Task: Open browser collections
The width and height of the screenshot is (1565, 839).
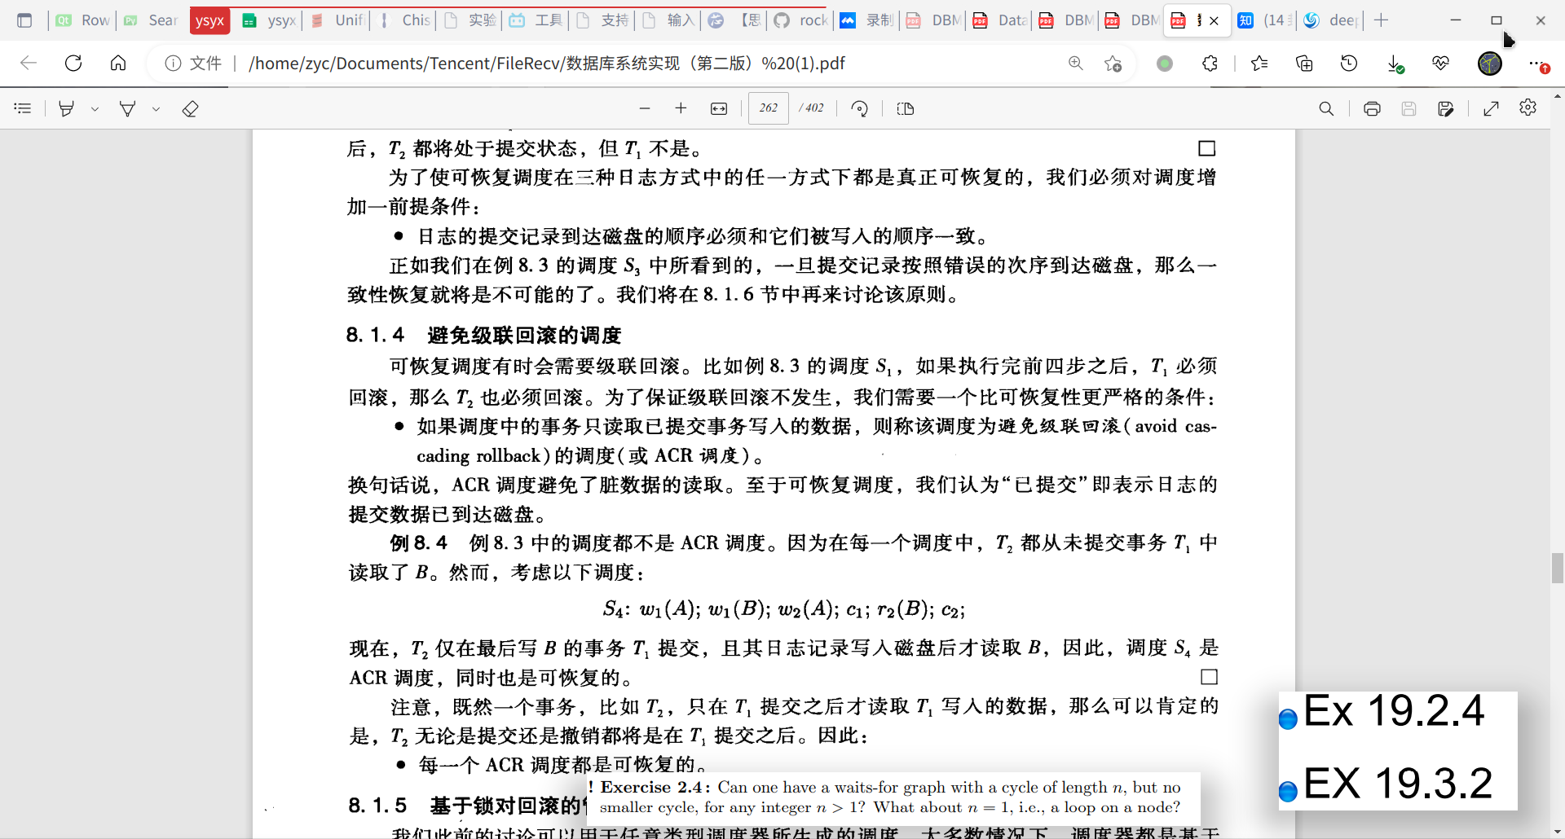Action: point(1304,63)
